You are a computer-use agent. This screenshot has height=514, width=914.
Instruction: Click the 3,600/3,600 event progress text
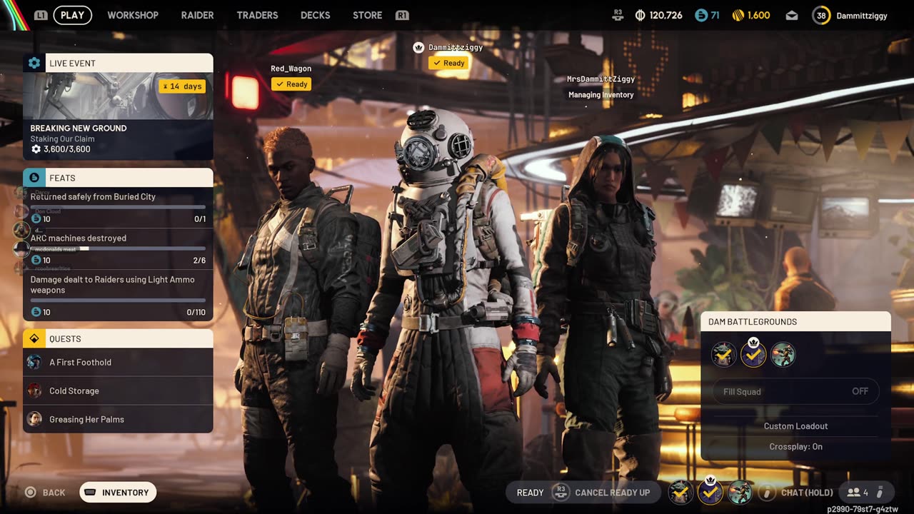[x=66, y=149]
